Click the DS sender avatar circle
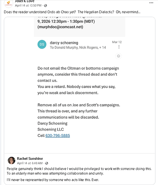 coord(42,44)
